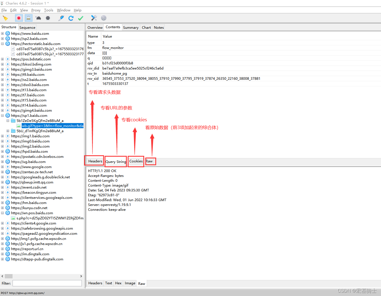Click the broom clear session icon

coord(5,18)
